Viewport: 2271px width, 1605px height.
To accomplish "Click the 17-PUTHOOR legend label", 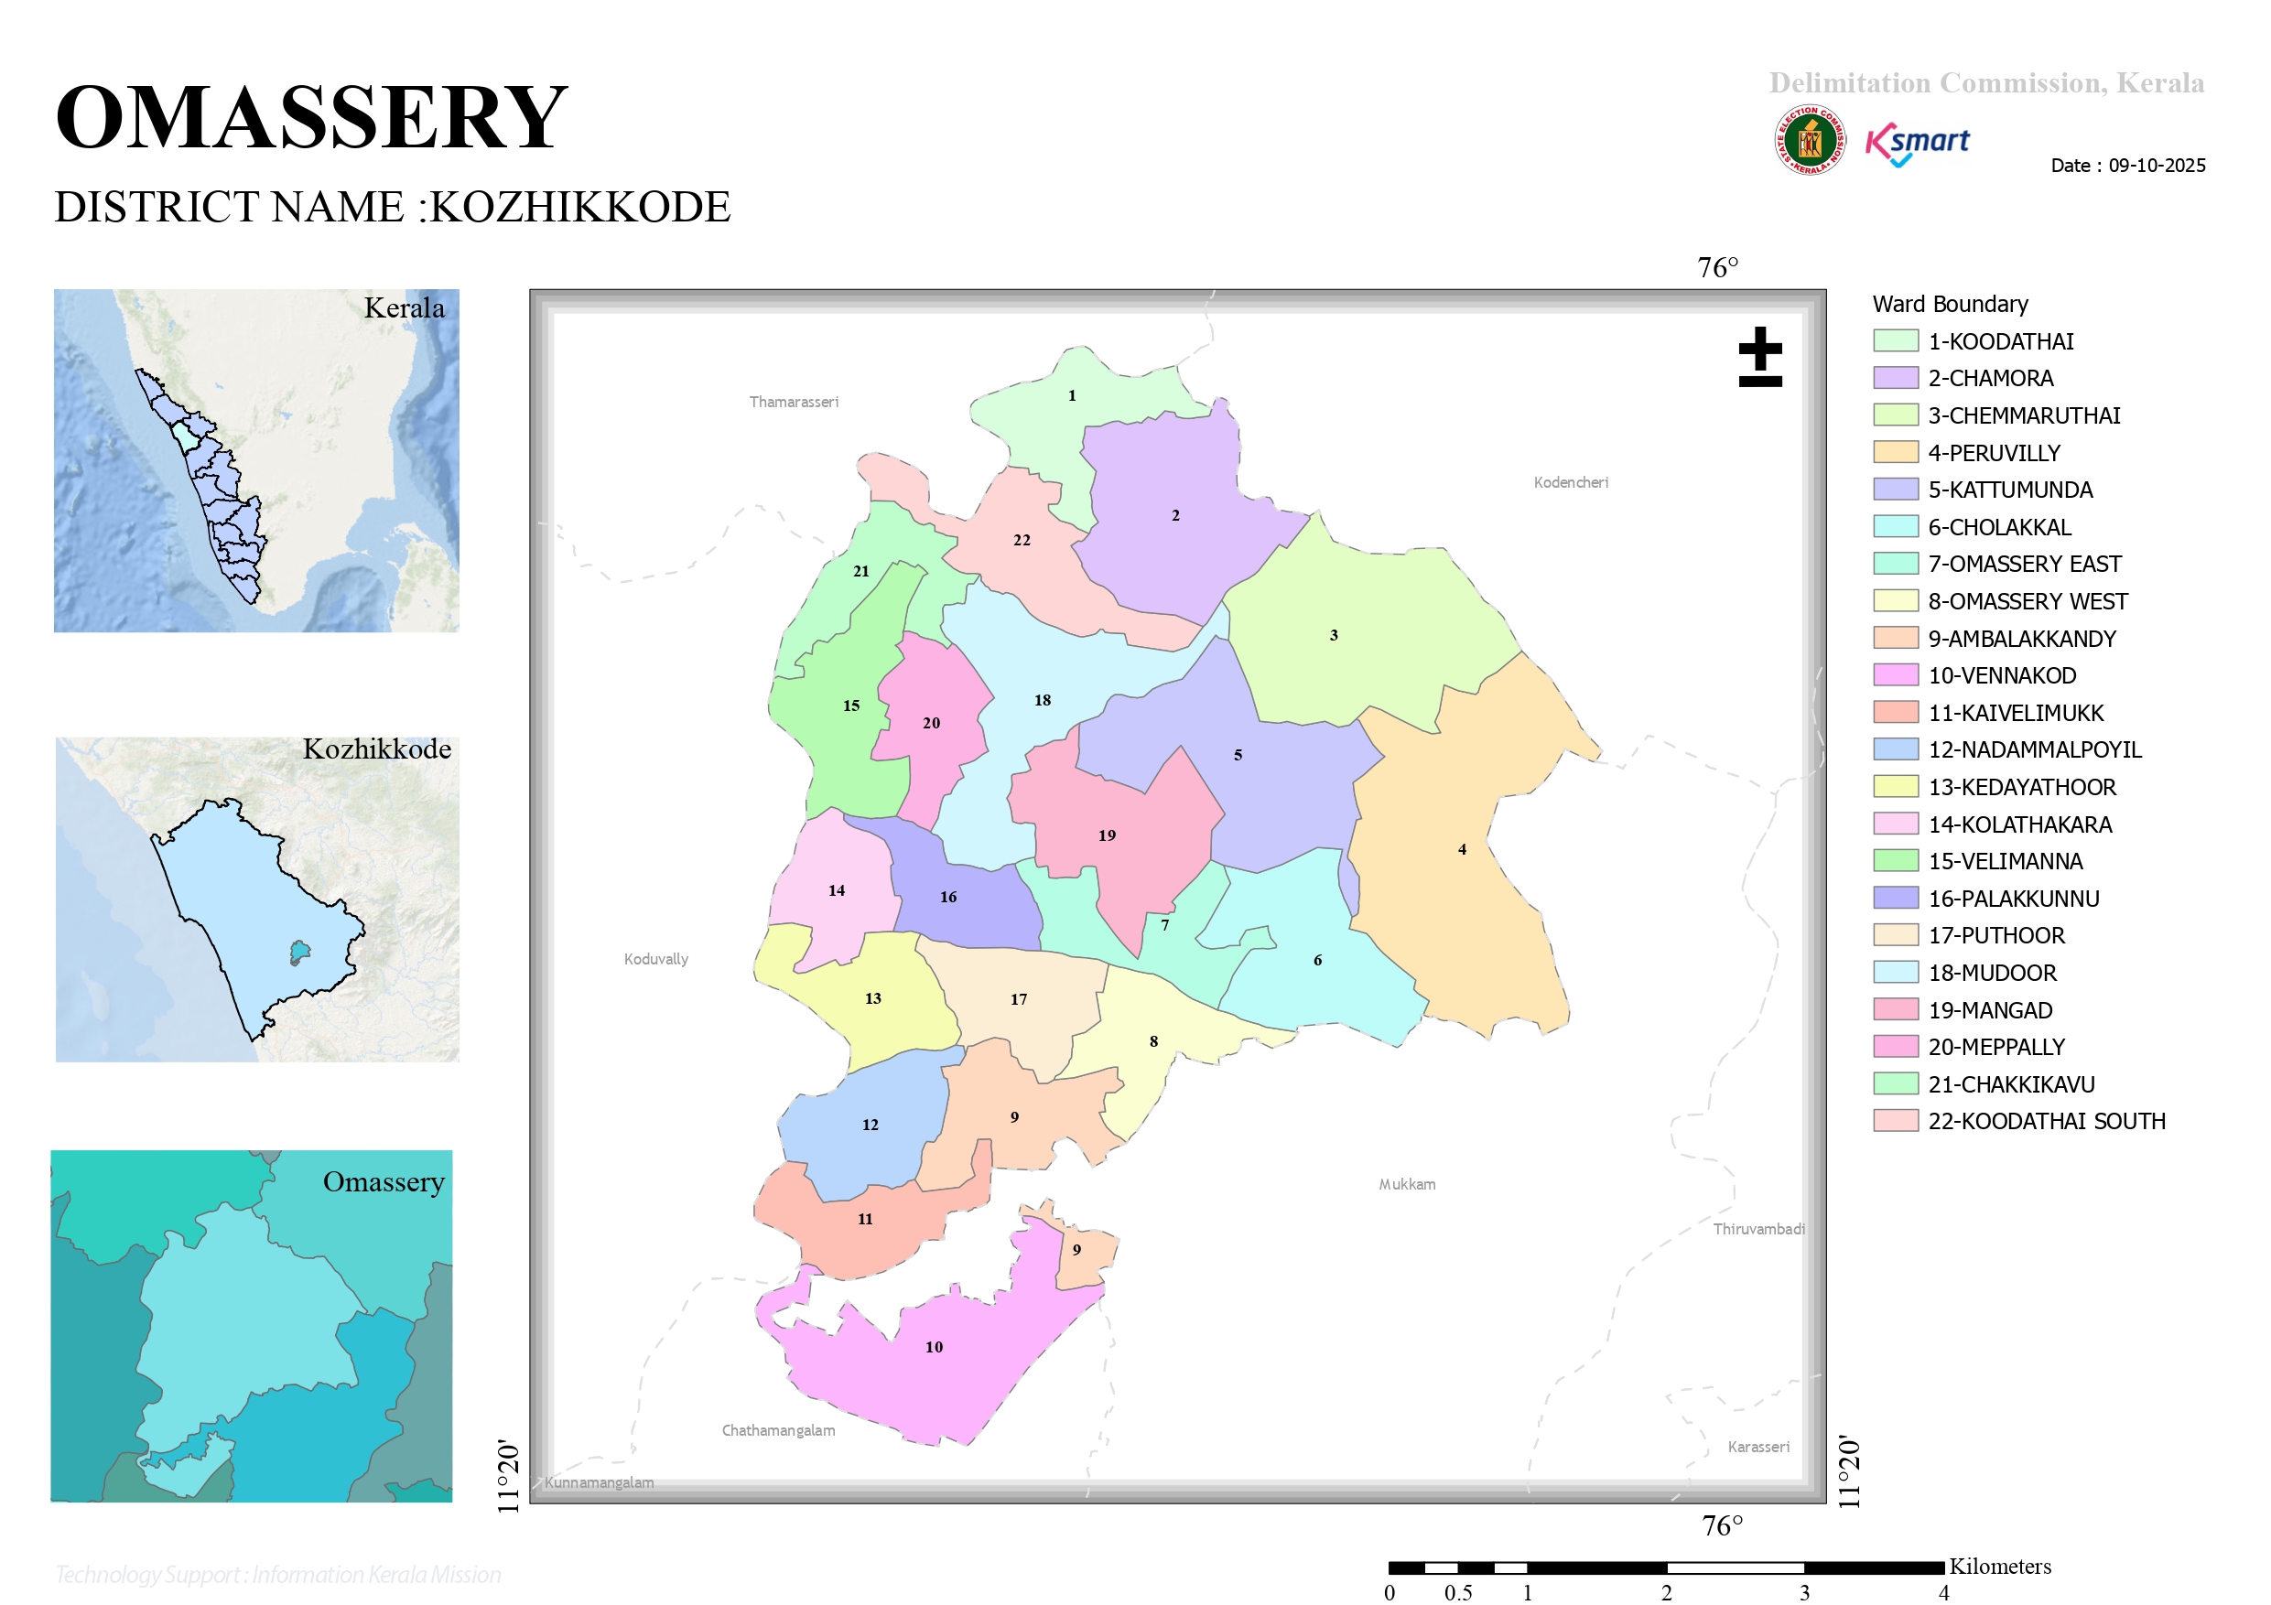I will (1996, 935).
